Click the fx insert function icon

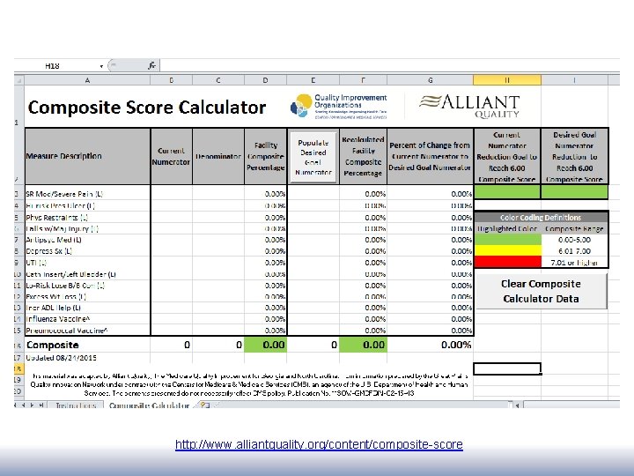click(x=151, y=65)
